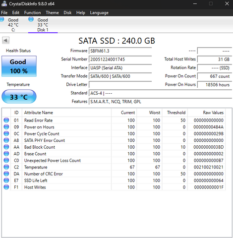The height and width of the screenshot is (238, 233).
Task: Click the SATA SSD : 240.0 GB title
Action: (116, 41)
